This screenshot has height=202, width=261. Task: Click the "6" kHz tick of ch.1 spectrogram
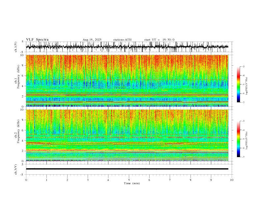click(x=23, y=76)
